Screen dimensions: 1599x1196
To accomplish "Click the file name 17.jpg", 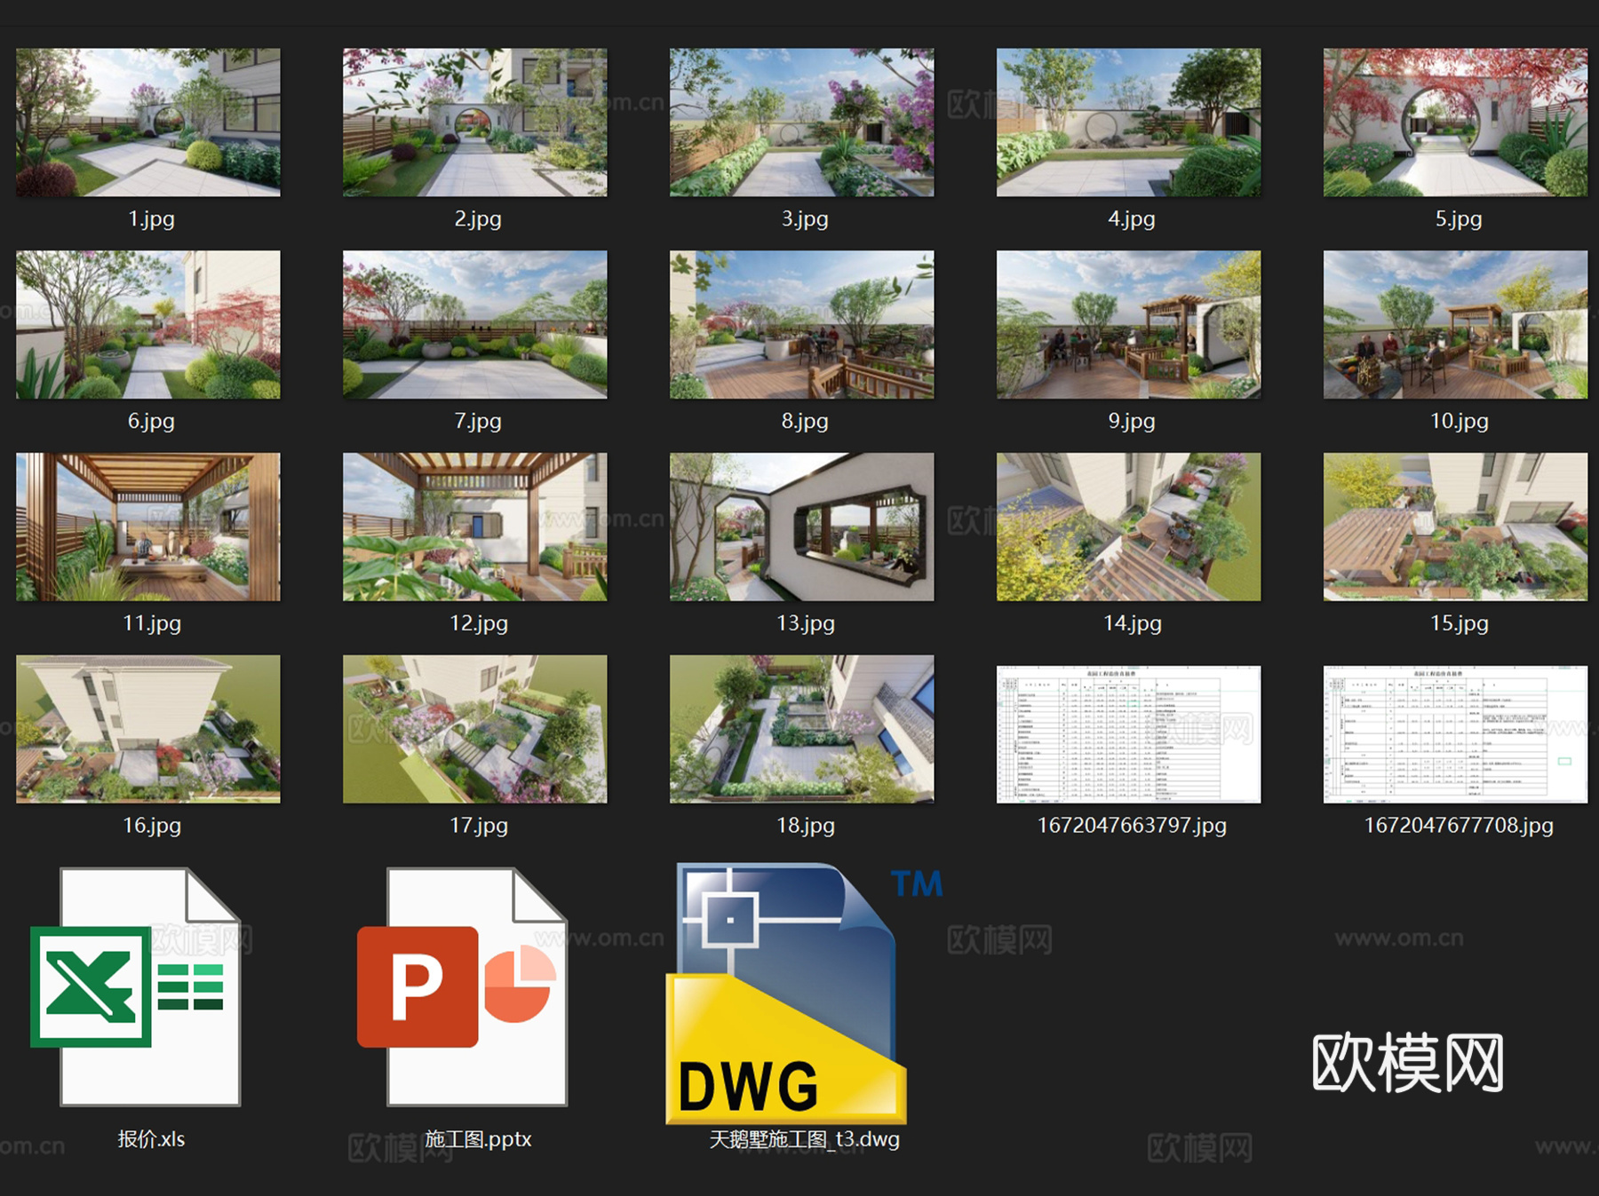I will tap(479, 826).
